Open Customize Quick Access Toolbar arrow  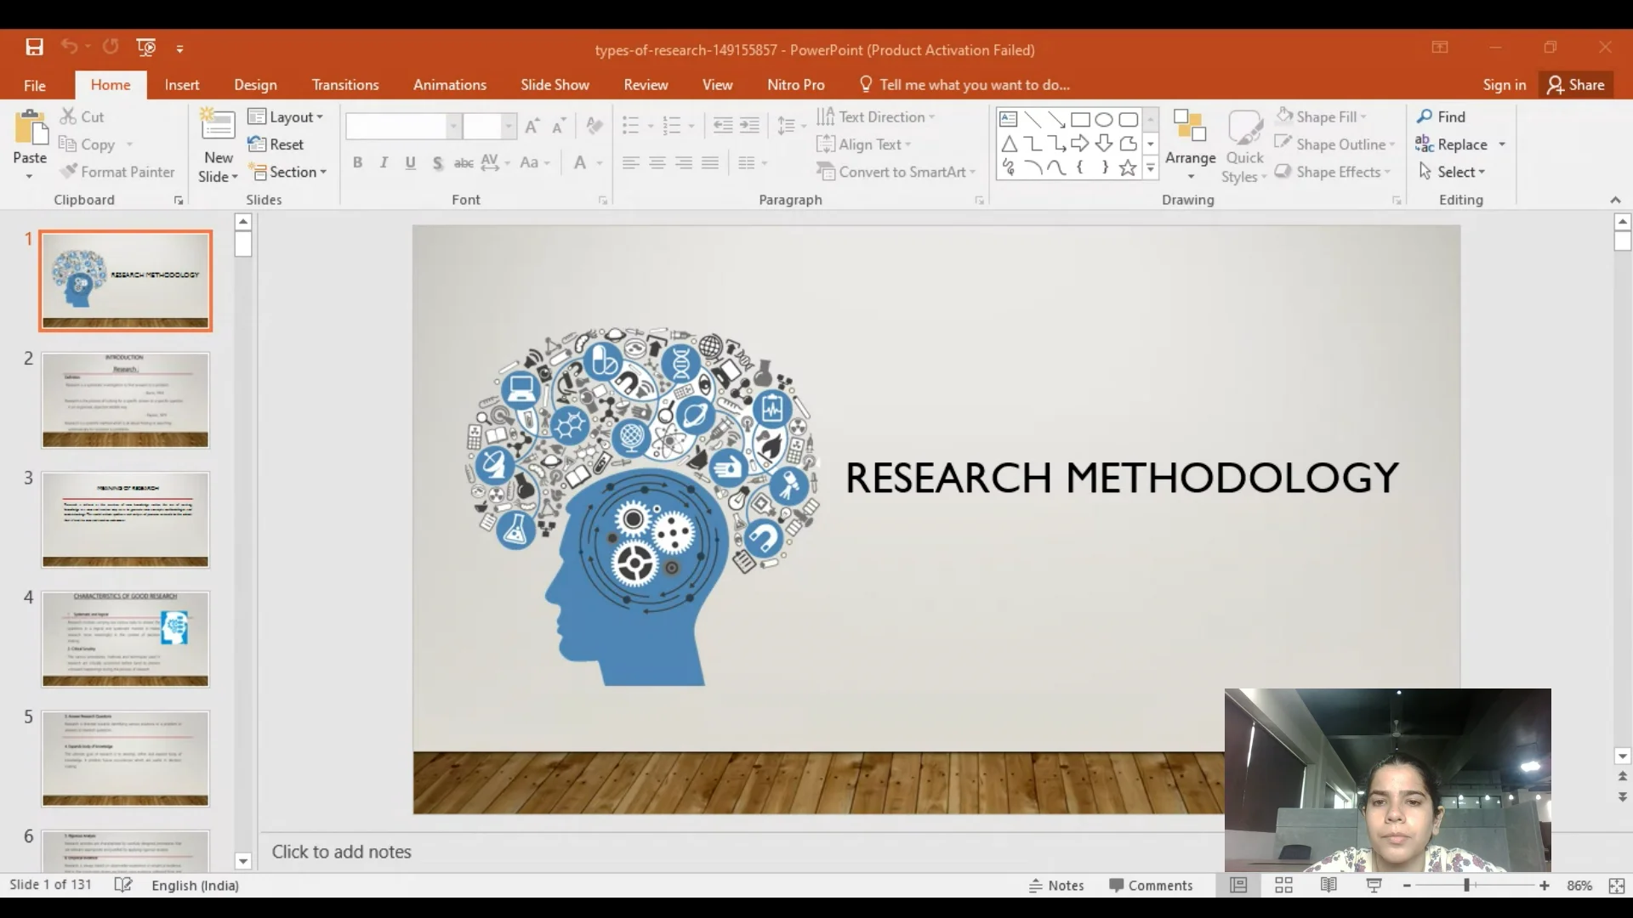[x=179, y=49]
